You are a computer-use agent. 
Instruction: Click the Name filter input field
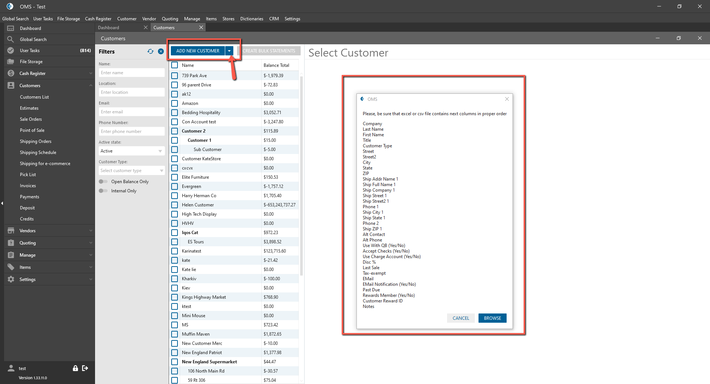pos(131,73)
